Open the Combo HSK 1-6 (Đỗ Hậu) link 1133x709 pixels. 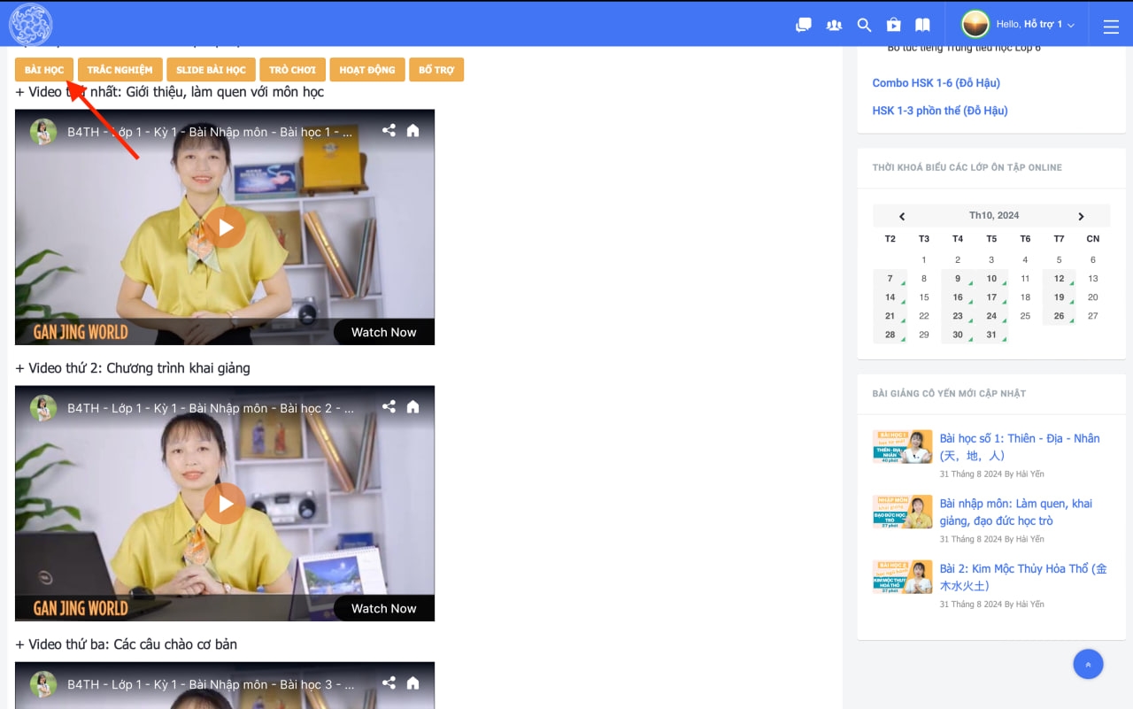click(x=936, y=83)
